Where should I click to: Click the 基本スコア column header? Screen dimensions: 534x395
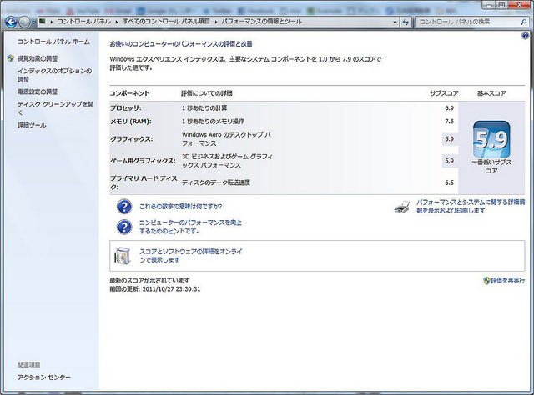pos(491,93)
